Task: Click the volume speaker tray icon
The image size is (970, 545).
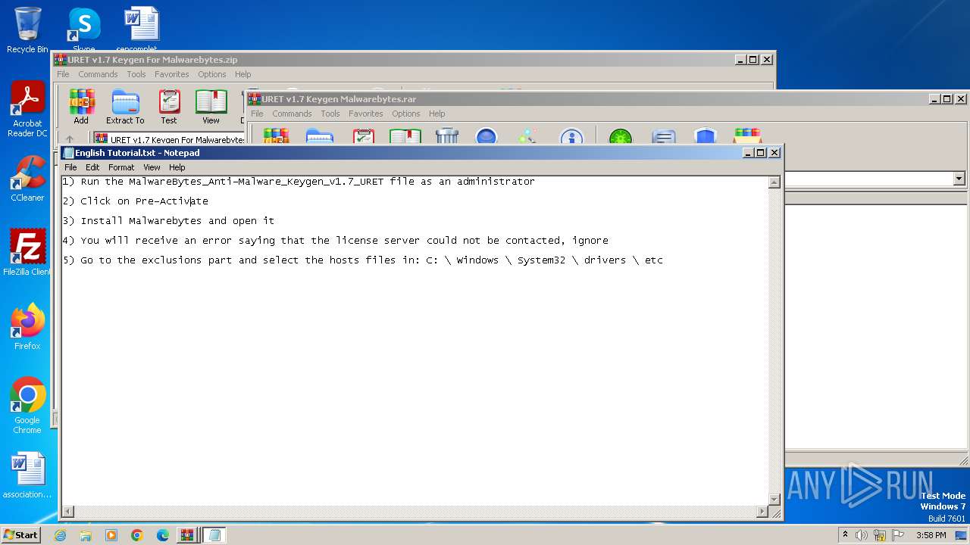Action: click(862, 535)
